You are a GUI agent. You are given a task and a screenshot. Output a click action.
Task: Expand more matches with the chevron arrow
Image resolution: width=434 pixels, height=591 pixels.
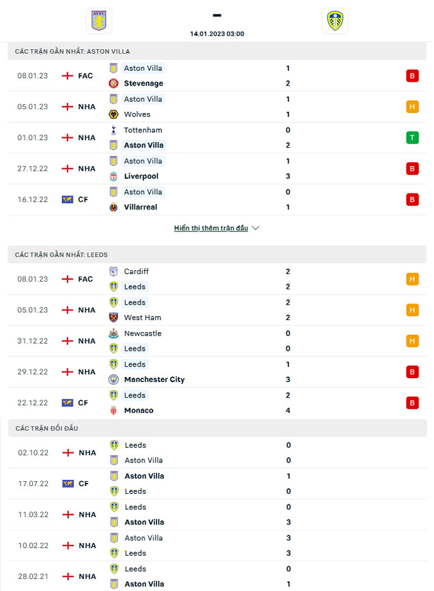(x=255, y=228)
